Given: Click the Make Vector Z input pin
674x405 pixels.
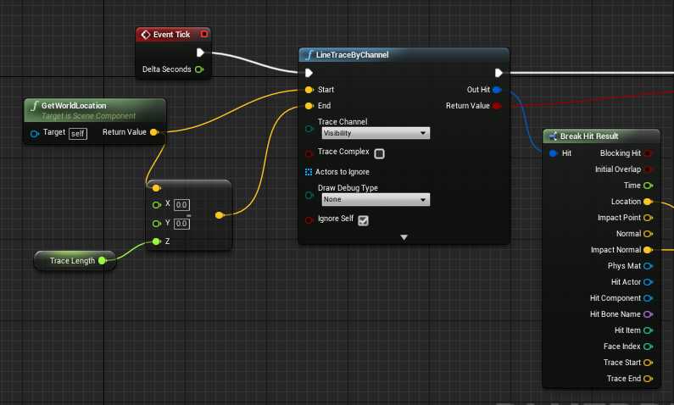Looking at the screenshot, I should tap(157, 241).
